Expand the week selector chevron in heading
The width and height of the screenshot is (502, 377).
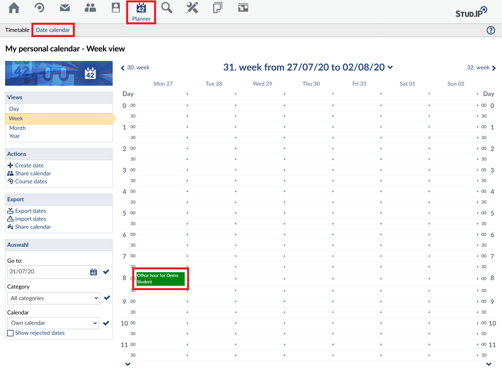tap(390, 68)
